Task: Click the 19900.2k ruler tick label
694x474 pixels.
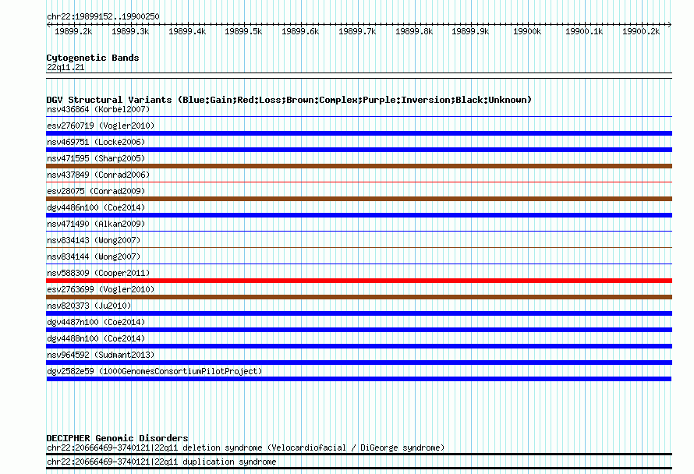Action: (x=641, y=31)
